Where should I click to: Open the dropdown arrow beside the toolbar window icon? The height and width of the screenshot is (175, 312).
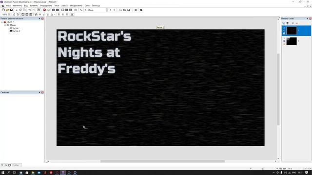coord(131,10)
